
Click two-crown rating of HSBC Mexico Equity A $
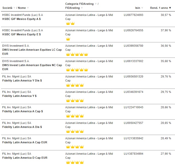[70, 23]
